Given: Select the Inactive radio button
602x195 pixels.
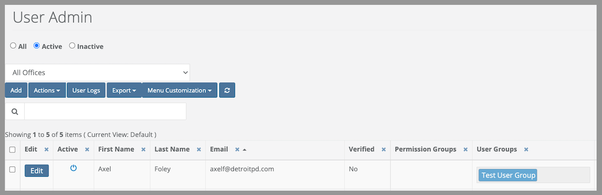Looking at the screenshot, I should point(72,46).
